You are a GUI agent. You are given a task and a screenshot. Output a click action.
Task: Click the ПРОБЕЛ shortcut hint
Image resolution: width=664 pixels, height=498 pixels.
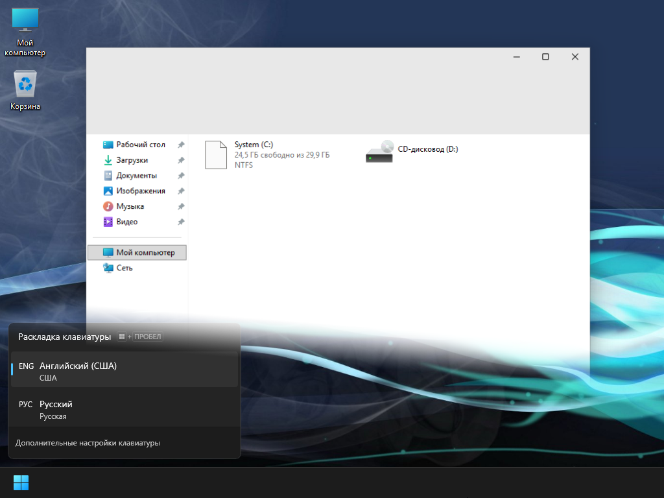click(148, 337)
